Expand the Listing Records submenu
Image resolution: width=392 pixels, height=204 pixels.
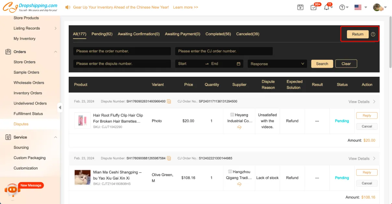(x=55, y=28)
